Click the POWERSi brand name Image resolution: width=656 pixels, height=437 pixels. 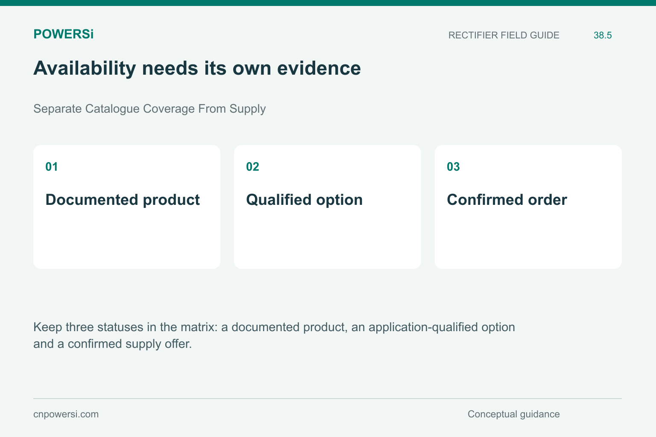tap(63, 34)
